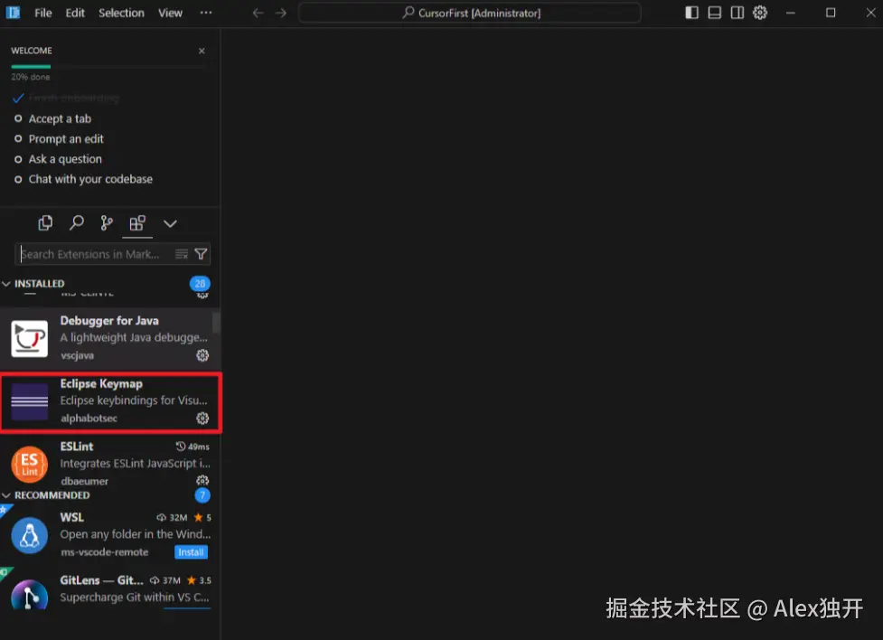This screenshot has width=883, height=640.
Task: Install the WSL extension
Action: (191, 551)
